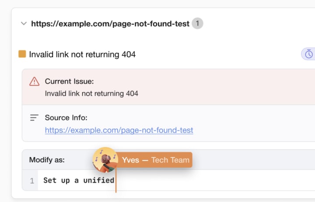This screenshot has height=202, width=315.
Task: Click Yves's avatar picture
Action: 105,160
